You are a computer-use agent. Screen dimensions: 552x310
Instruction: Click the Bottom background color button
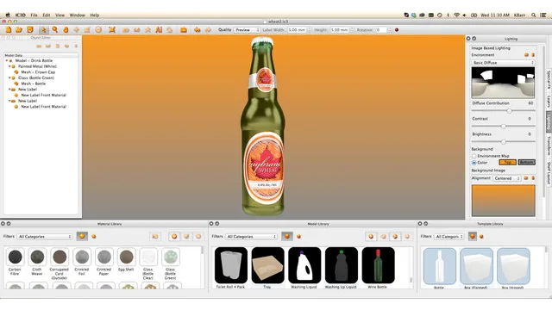tap(527, 163)
